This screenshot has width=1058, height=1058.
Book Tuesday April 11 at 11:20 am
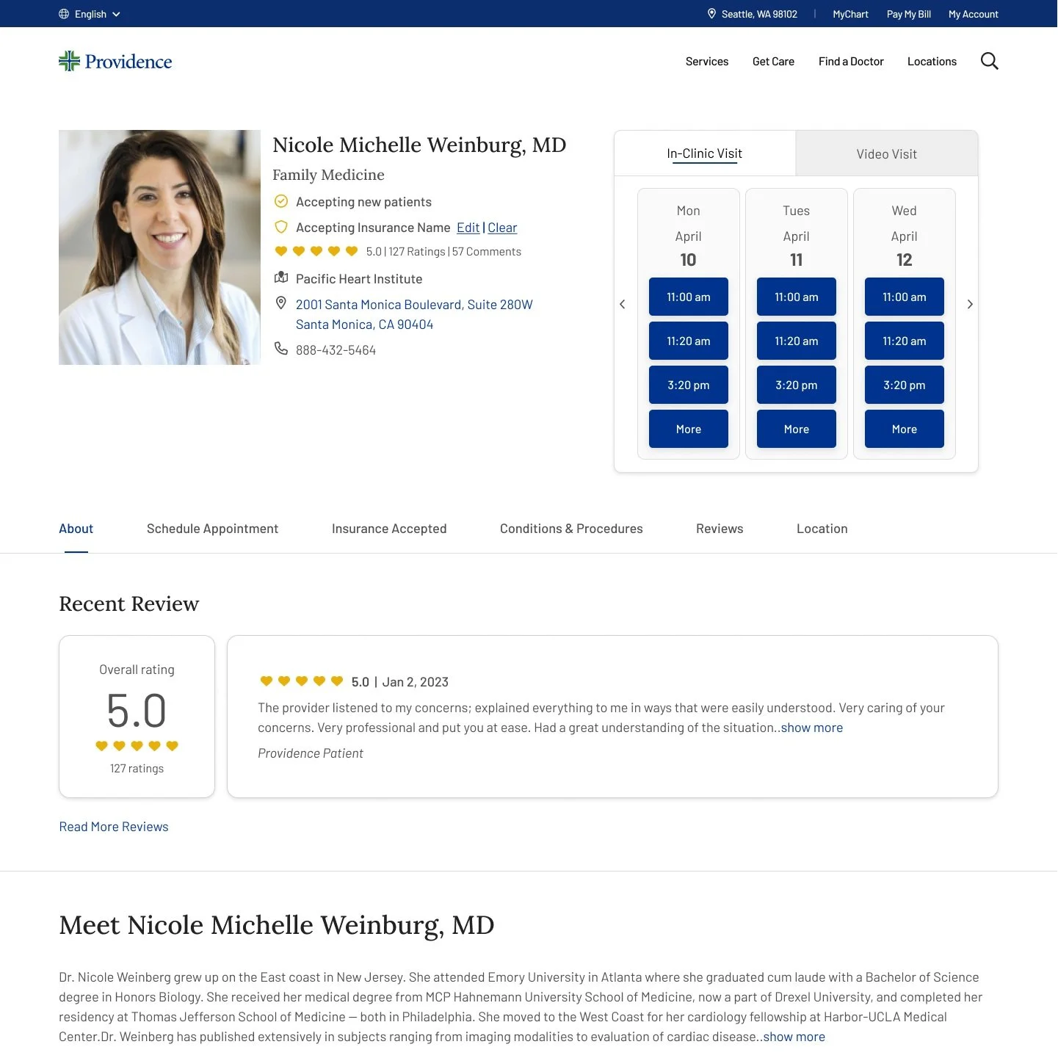click(797, 341)
